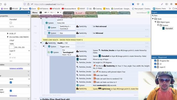The width and height of the screenshot is (177, 100).
Task: Click the pin icon in Pin to TankGritty action
Action: coord(94,66)
